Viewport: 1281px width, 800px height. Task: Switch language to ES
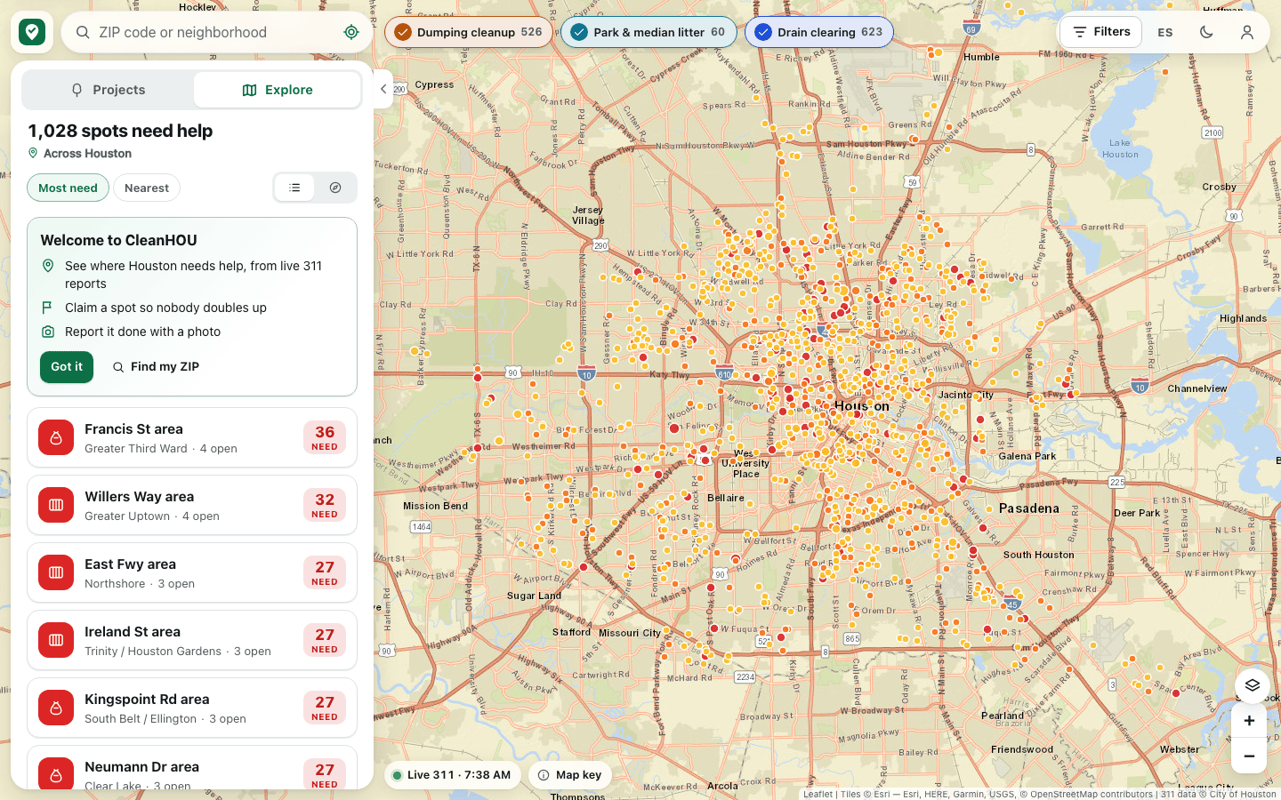click(x=1165, y=32)
